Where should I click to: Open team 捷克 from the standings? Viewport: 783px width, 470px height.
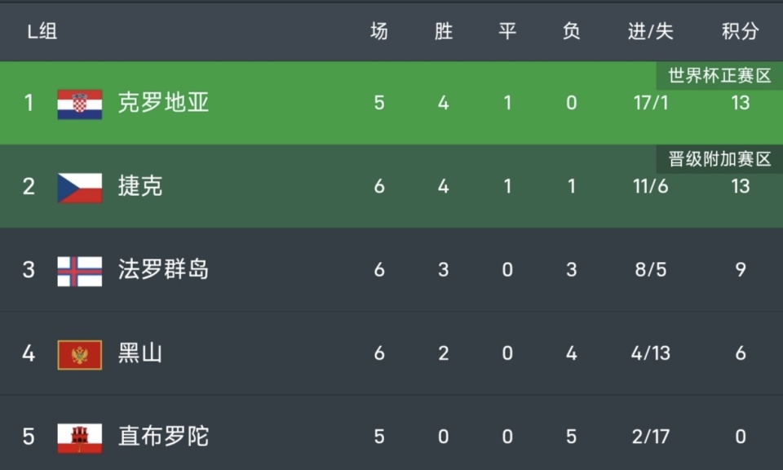click(x=140, y=187)
